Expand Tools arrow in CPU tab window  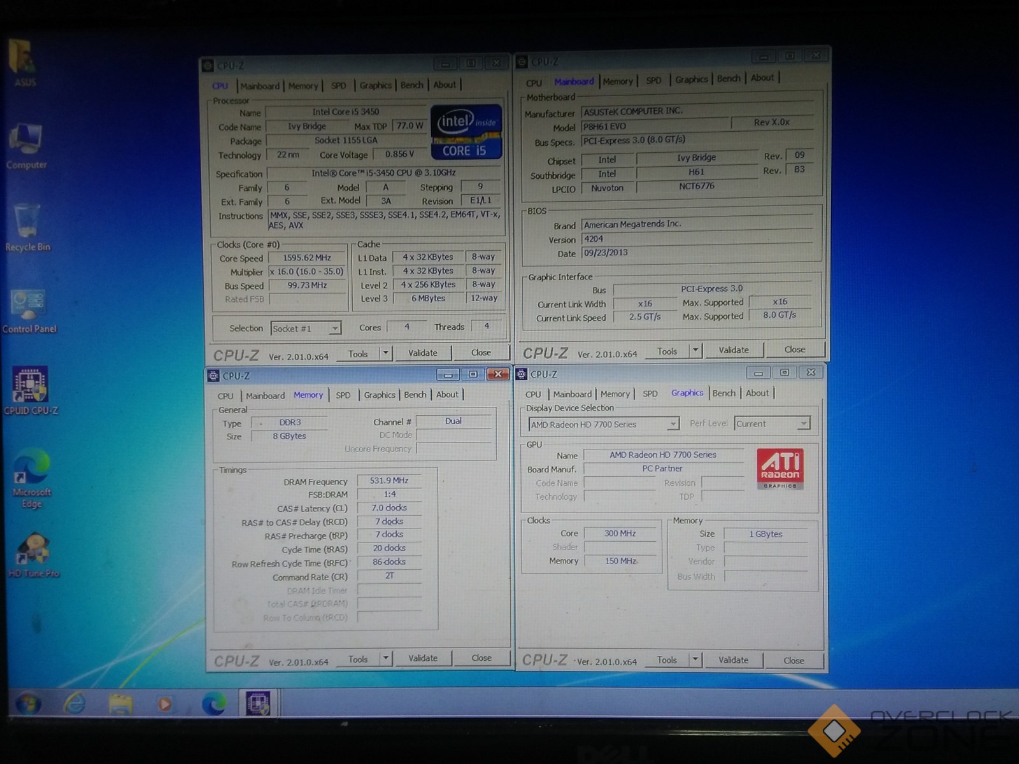click(385, 353)
